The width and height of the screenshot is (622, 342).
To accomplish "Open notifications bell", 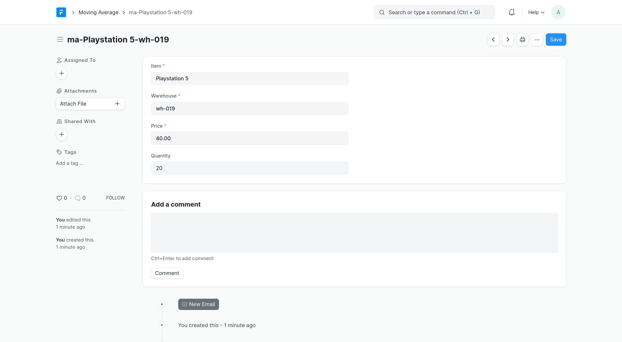I will click(512, 12).
